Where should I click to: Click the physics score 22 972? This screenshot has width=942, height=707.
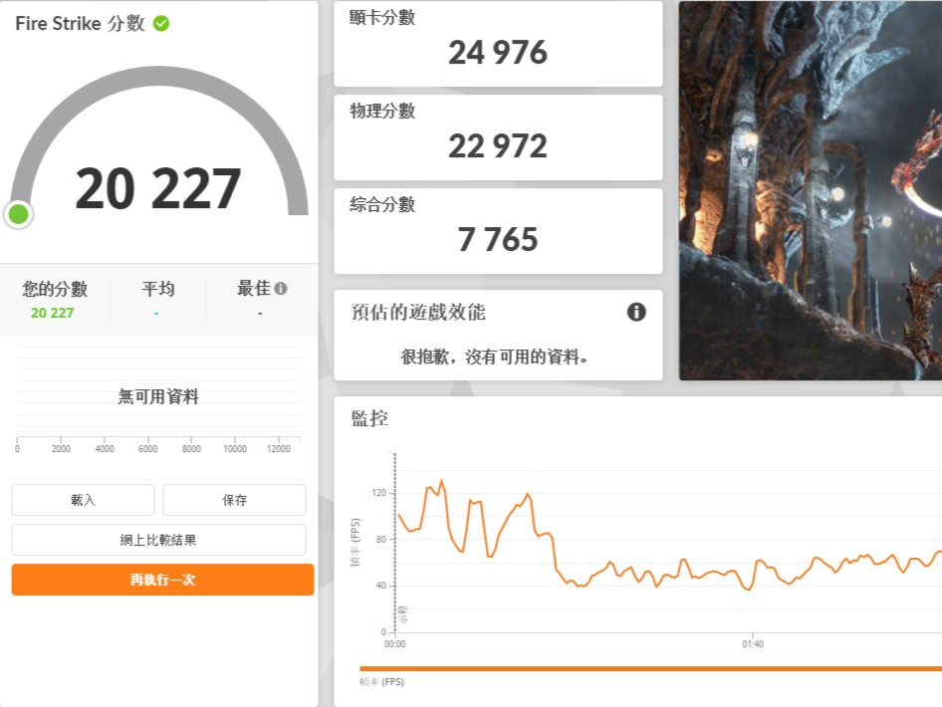coord(498,146)
